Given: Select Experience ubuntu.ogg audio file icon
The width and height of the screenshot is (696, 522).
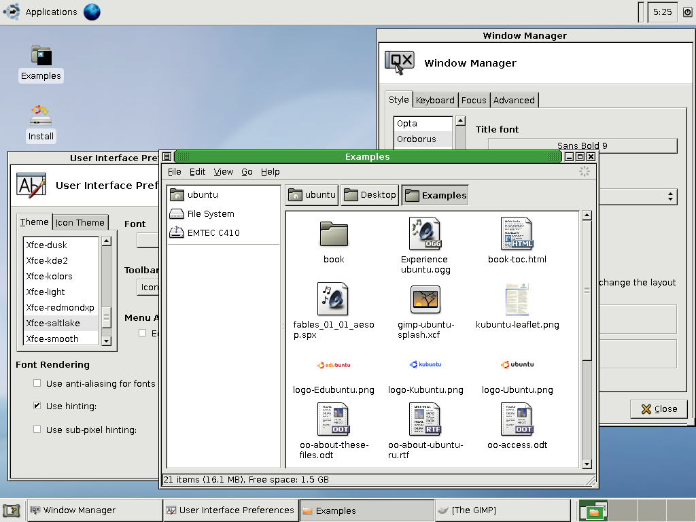Looking at the screenshot, I should (425, 234).
